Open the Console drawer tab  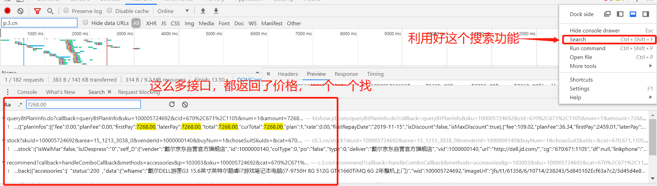coord(27,92)
